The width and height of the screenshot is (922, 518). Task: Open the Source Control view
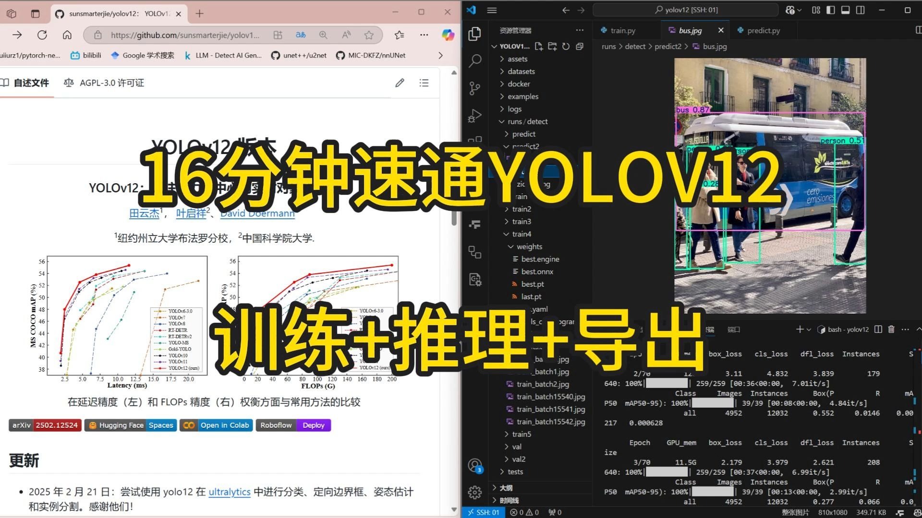[x=474, y=88]
